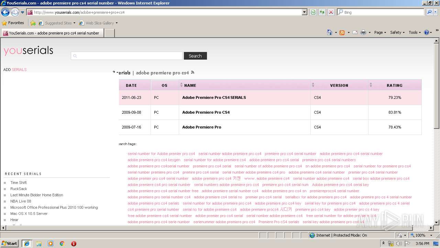Open Microsoft Office Professional Plus 2010 link
This screenshot has height=248, width=440.
click(54, 207)
